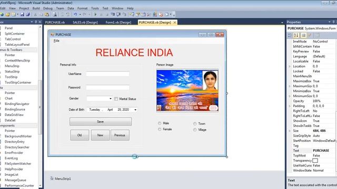
Task: Click the Step Out debug icon
Action: click(124, 15)
